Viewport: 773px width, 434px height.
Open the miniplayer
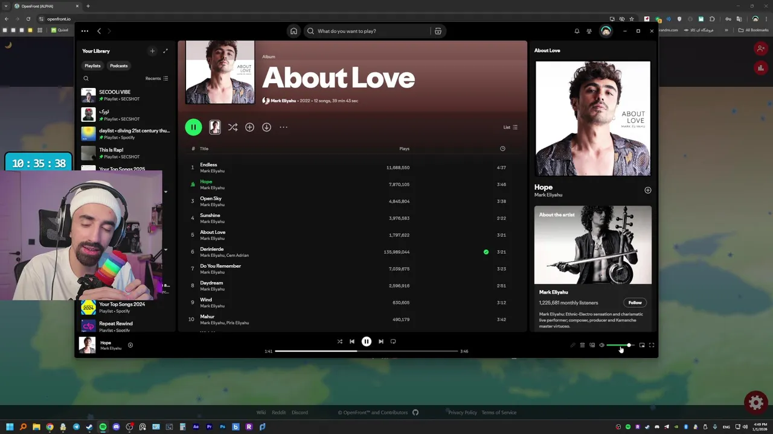pos(642,345)
